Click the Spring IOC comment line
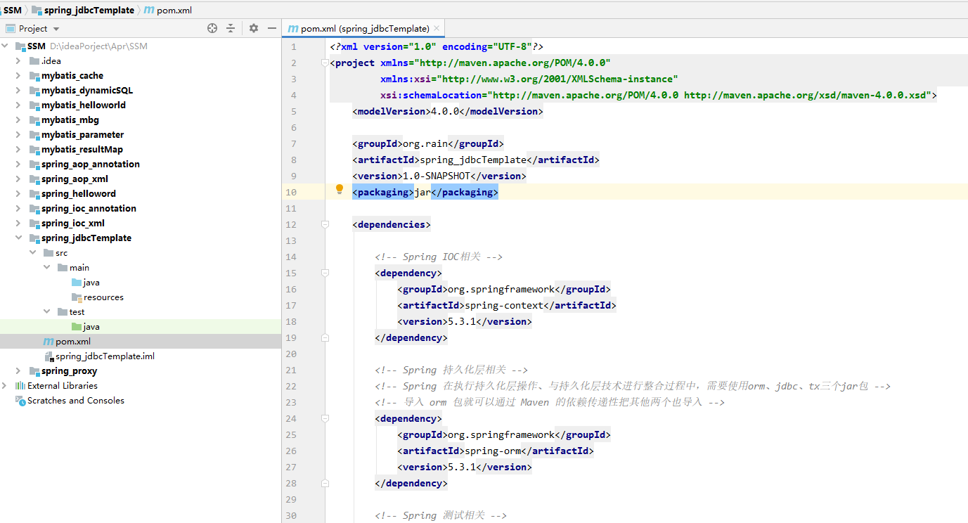Screen dimensions: 968x523 pos(439,257)
